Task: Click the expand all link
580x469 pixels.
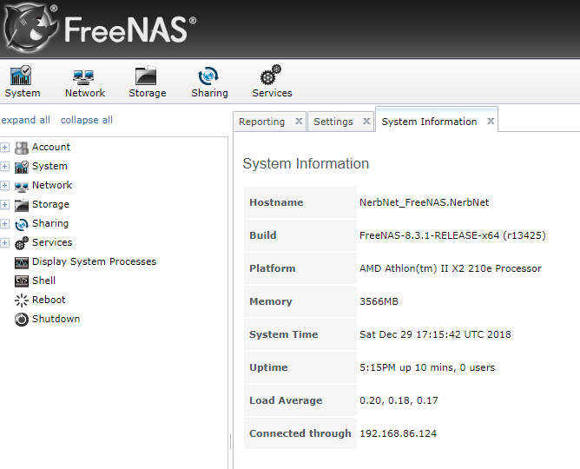Action: 25,120
